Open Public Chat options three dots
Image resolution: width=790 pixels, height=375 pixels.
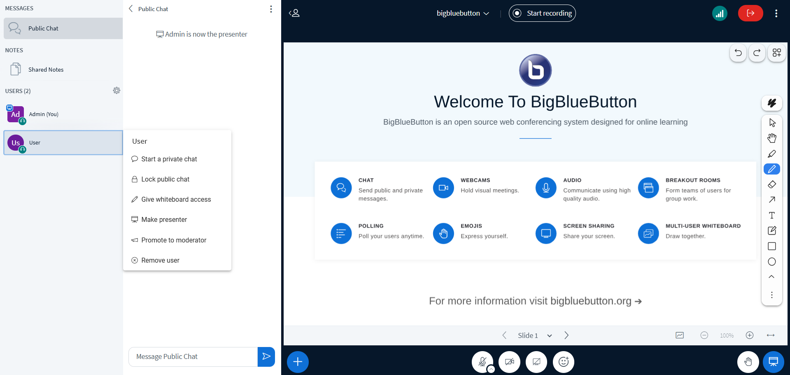point(271,9)
